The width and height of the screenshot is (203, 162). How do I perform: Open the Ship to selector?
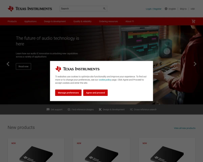coord(183,9)
